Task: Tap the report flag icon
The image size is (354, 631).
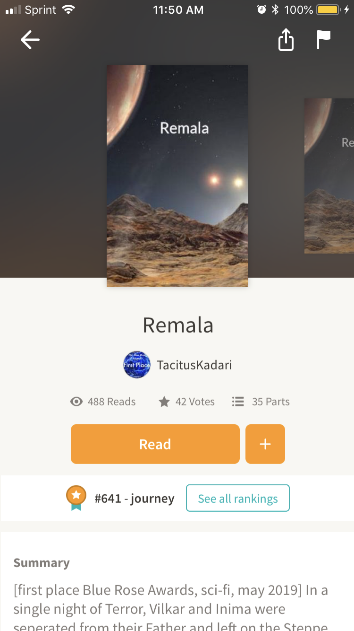Action: [324, 40]
